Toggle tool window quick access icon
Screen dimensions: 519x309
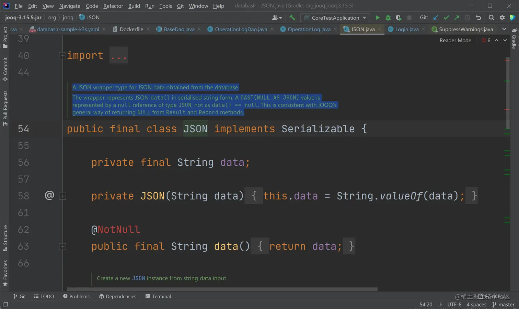point(5,305)
